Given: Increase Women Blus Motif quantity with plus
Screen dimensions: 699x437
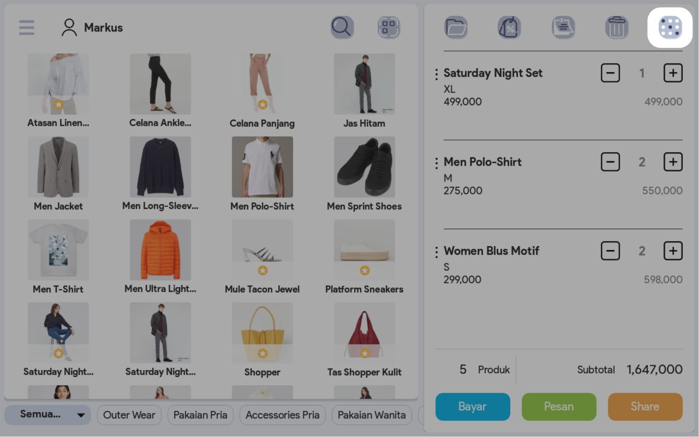Looking at the screenshot, I should (x=673, y=251).
